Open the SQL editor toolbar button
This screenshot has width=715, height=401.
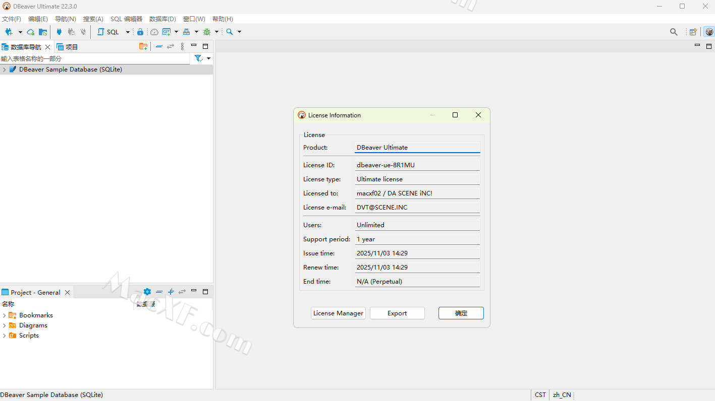[x=108, y=32]
